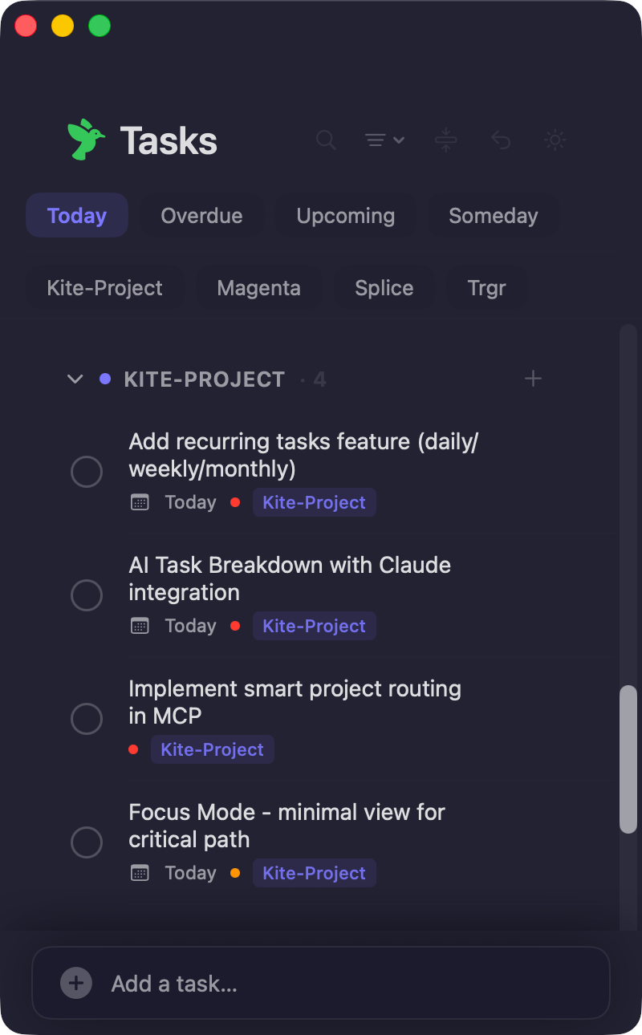
Task: Complete the AI Task Breakdown task
Action: (86, 595)
